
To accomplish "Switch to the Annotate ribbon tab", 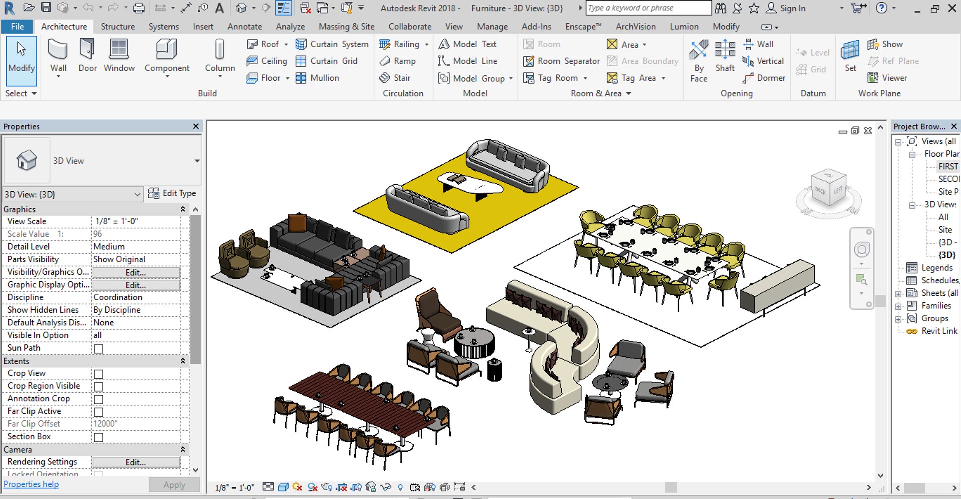I will click(244, 27).
